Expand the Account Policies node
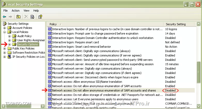 pos(4,28)
